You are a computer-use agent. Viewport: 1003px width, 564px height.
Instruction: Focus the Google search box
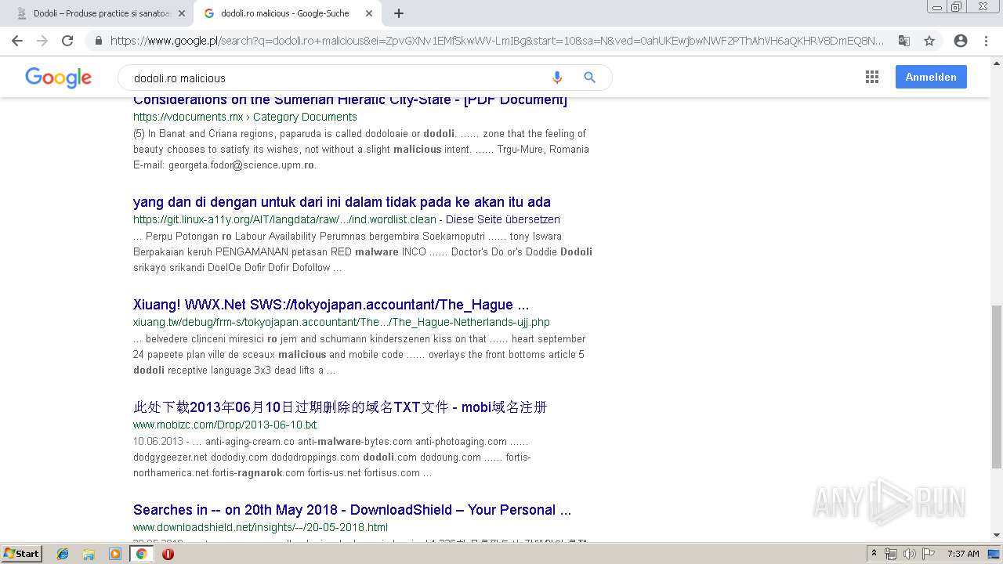337,78
